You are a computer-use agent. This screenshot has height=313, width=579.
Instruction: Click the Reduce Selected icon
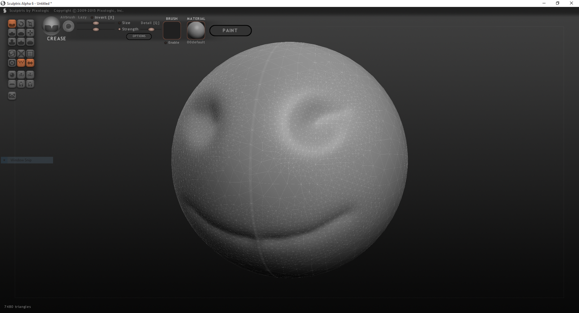(21, 54)
